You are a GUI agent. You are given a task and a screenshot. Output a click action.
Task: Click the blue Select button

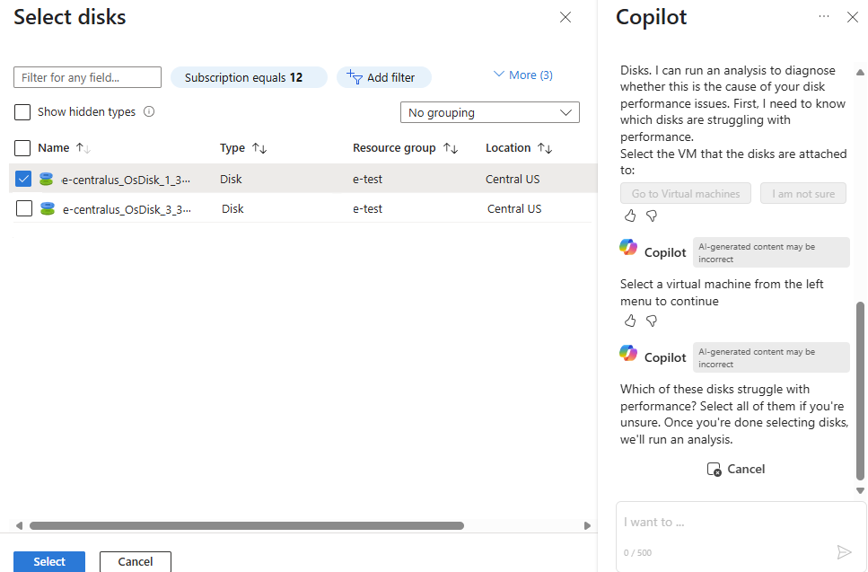(49, 561)
